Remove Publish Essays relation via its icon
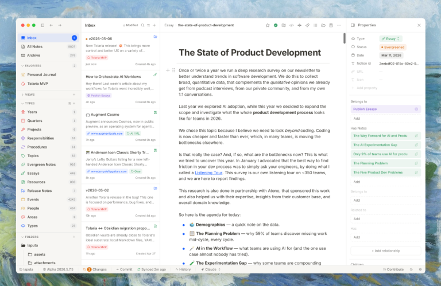This screenshot has height=286, width=441. (416, 109)
